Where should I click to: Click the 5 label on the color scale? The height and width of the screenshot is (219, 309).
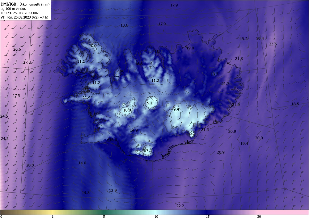pos(104,217)
